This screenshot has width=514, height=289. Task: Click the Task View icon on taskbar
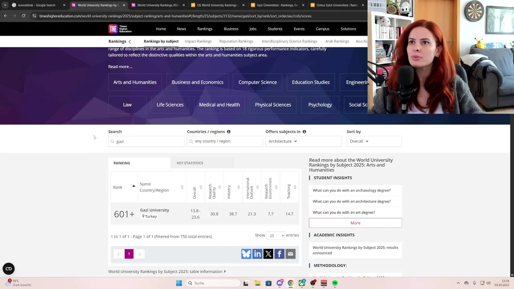click(x=246, y=283)
